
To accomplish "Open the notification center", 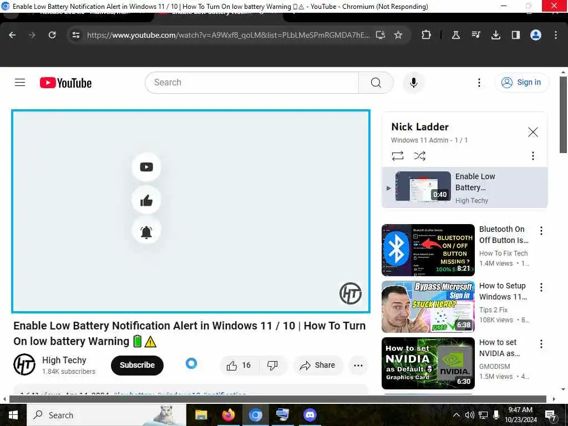I will (551, 415).
